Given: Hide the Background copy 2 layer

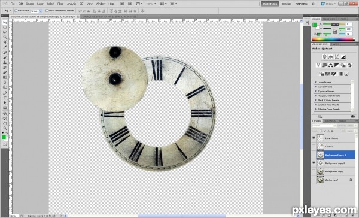Looking at the screenshot, I should click(x=314, y=163).
